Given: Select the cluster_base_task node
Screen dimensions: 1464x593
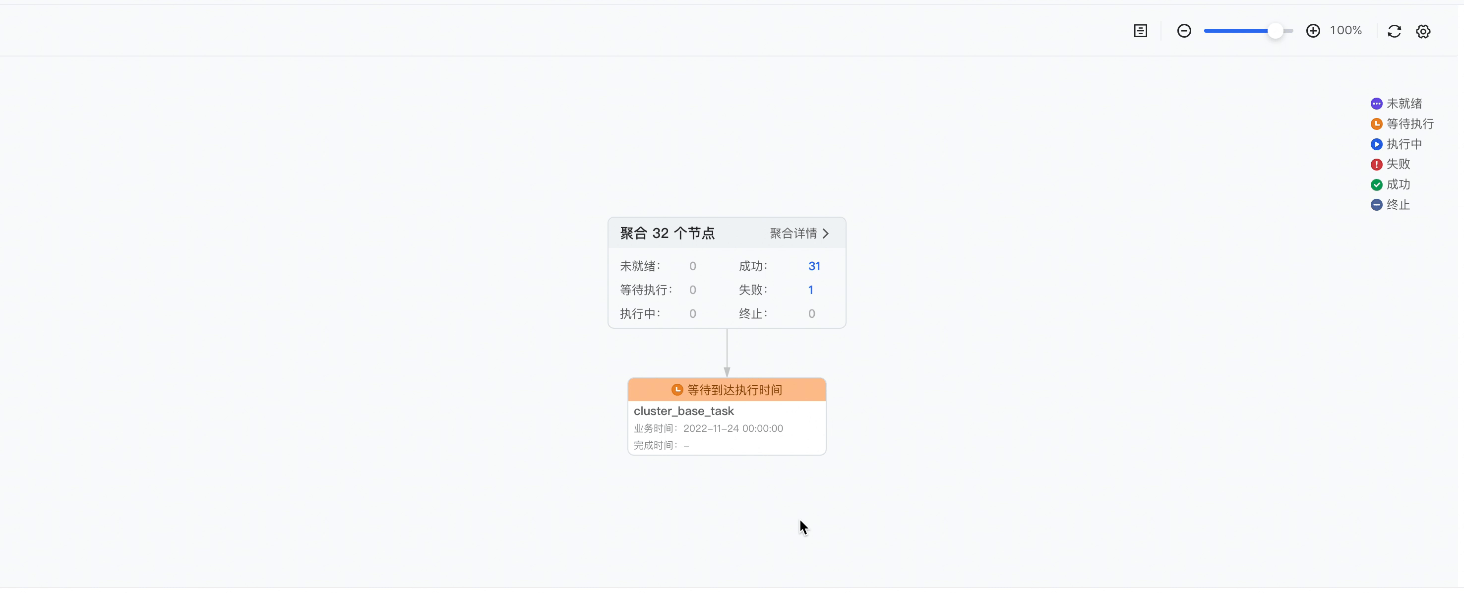Looking at the screenshot, I should coord(684,411).
